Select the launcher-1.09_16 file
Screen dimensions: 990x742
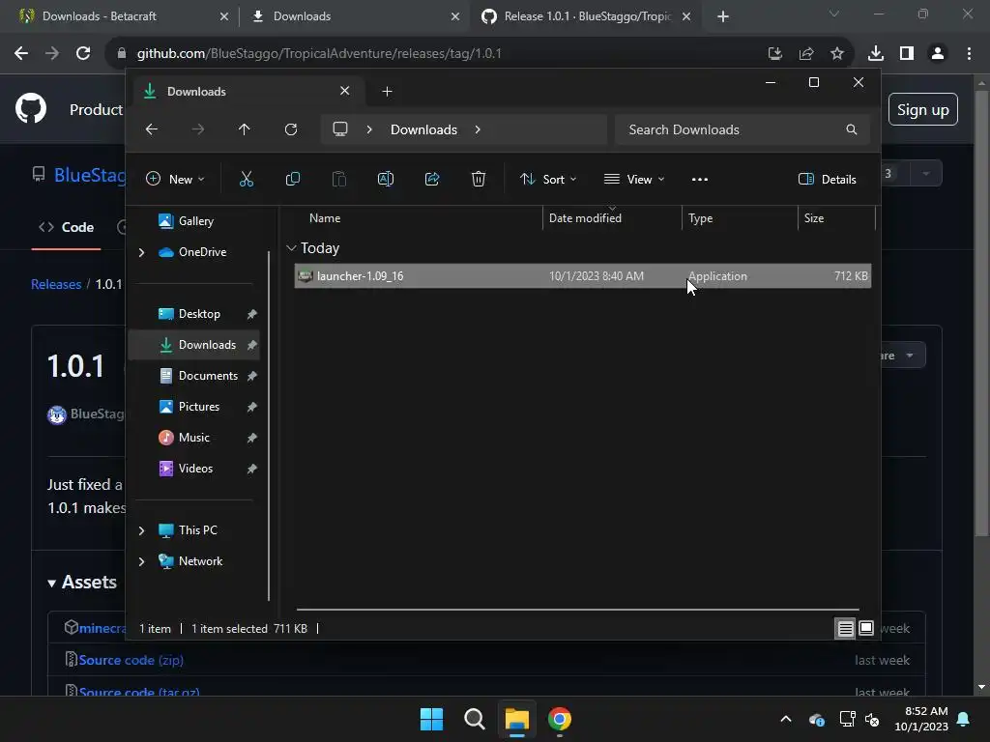tap(583, 276)
